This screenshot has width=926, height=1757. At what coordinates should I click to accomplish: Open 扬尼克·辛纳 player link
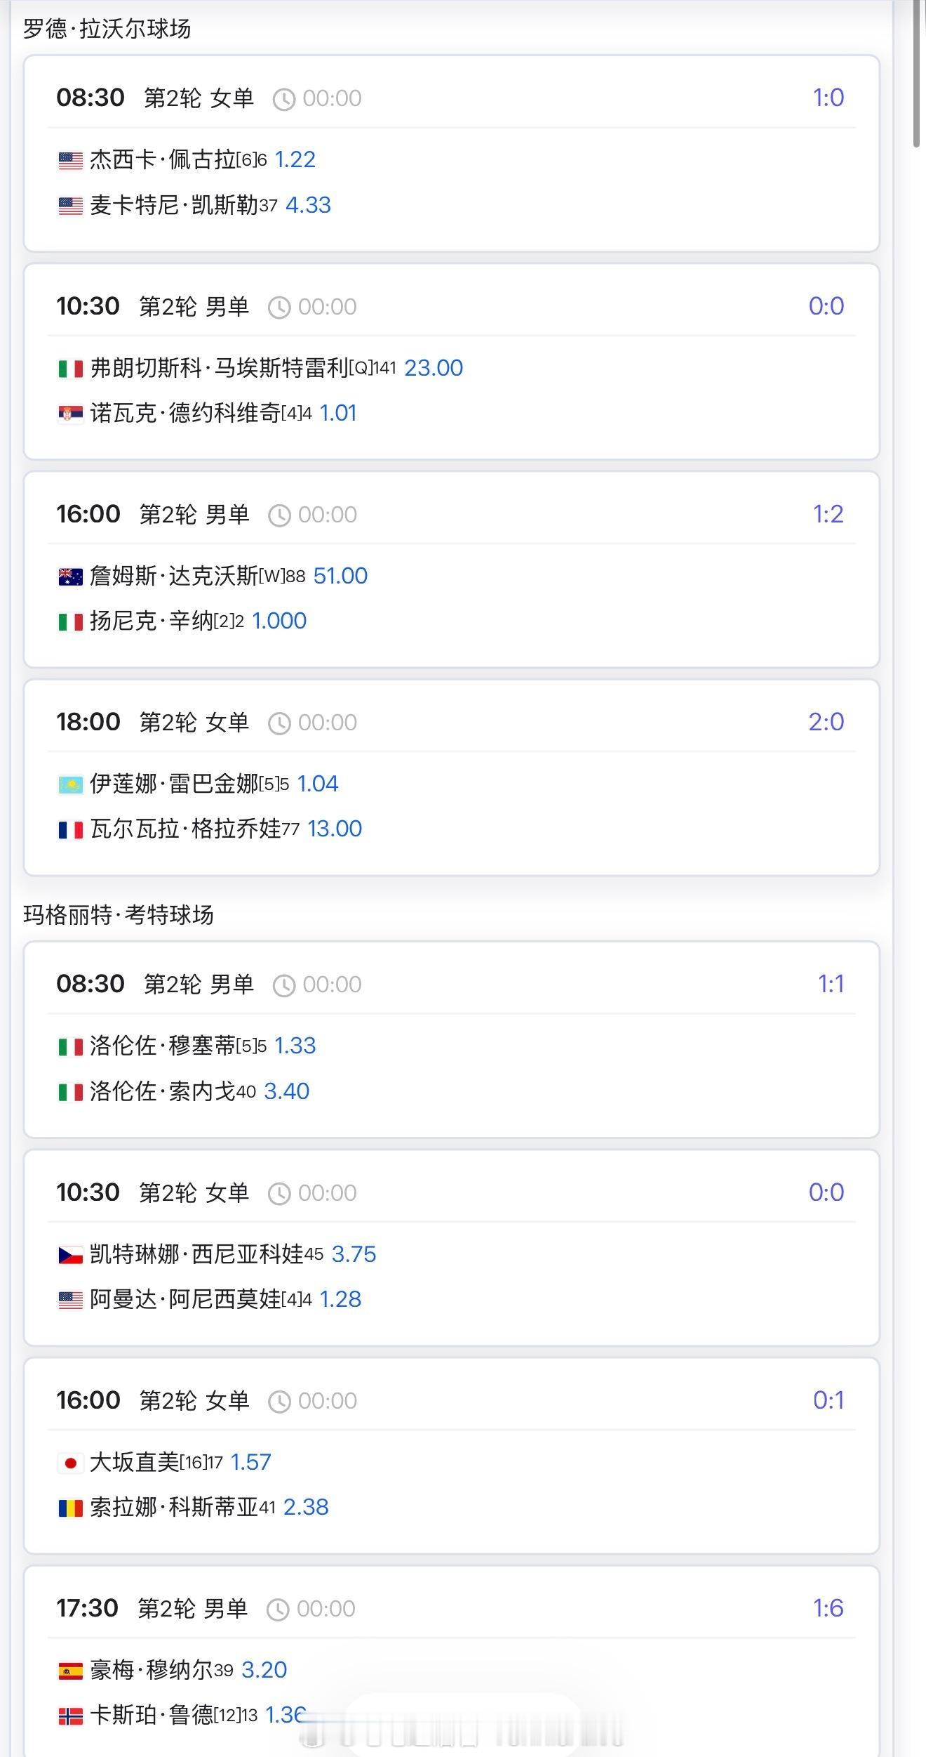pos(151,621)
